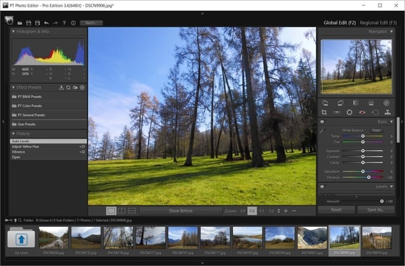Expand the User Presets folder
Viewport: 405px width, 266px height.
(49, 124)
